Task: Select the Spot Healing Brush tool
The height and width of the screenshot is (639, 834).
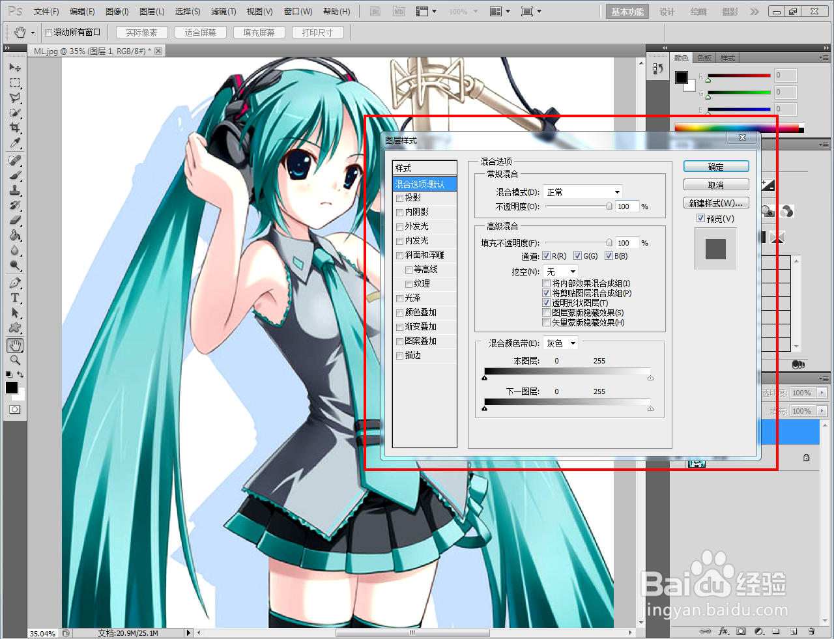Action: click(14, 160)
